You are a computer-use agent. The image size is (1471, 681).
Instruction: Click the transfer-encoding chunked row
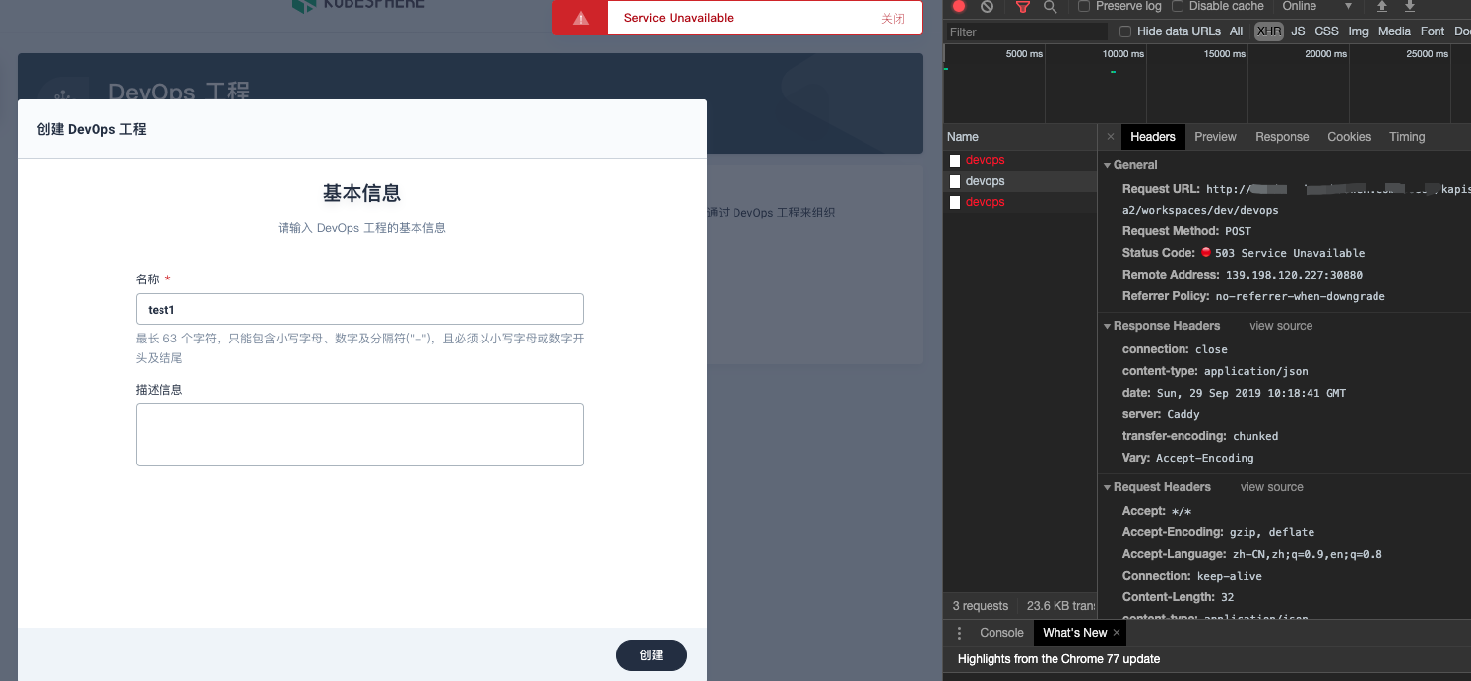pyautogui.click(x=1199, y=436)
